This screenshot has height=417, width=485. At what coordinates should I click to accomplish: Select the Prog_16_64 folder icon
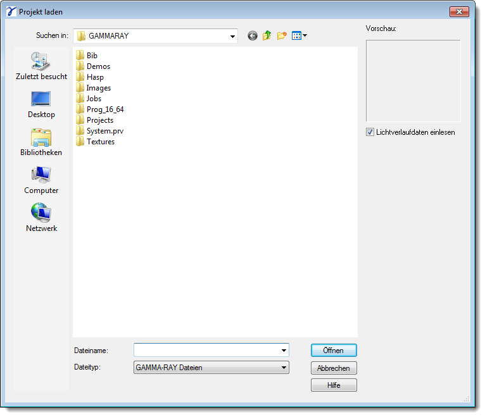[80, 109]
